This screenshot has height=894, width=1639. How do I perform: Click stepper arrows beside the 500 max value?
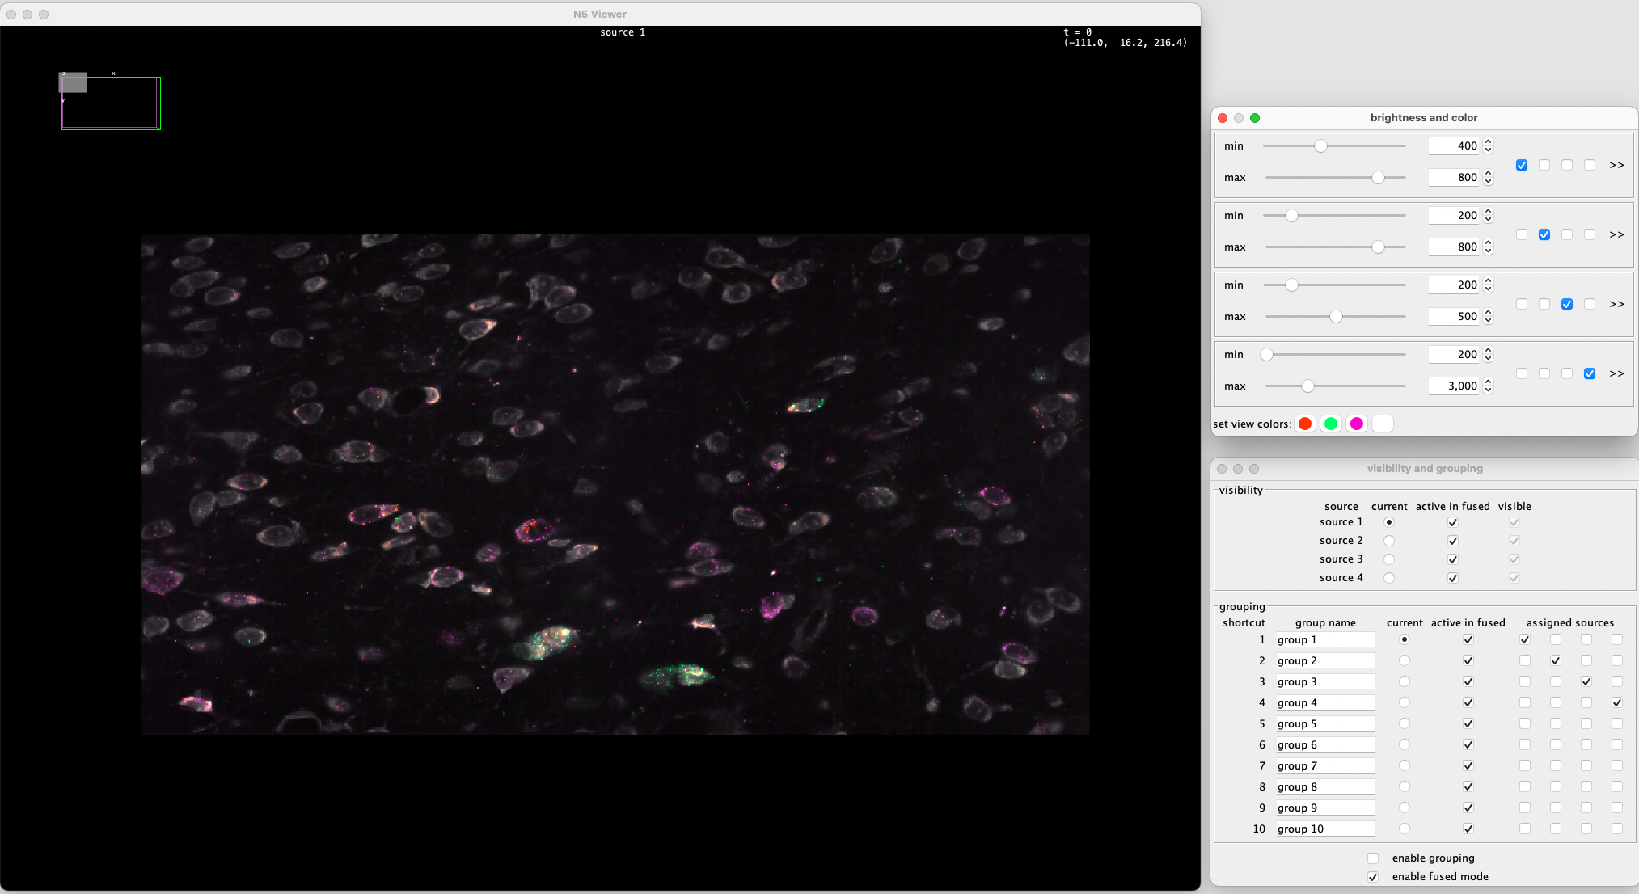(x=1488, y=317)
